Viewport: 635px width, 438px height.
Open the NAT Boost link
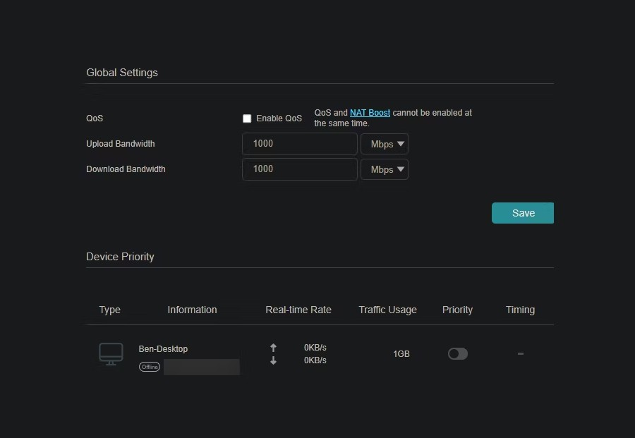[370, 113]
